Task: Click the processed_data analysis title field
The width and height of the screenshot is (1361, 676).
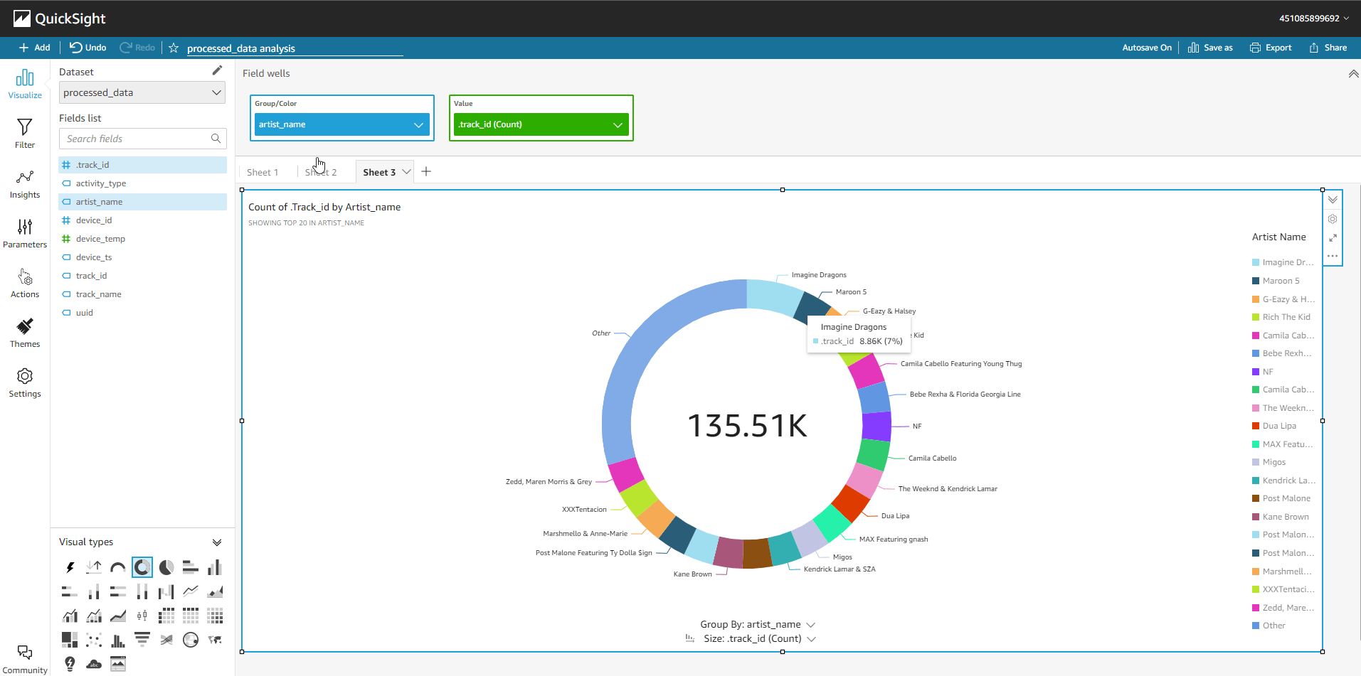Action: tap(294, 48)
